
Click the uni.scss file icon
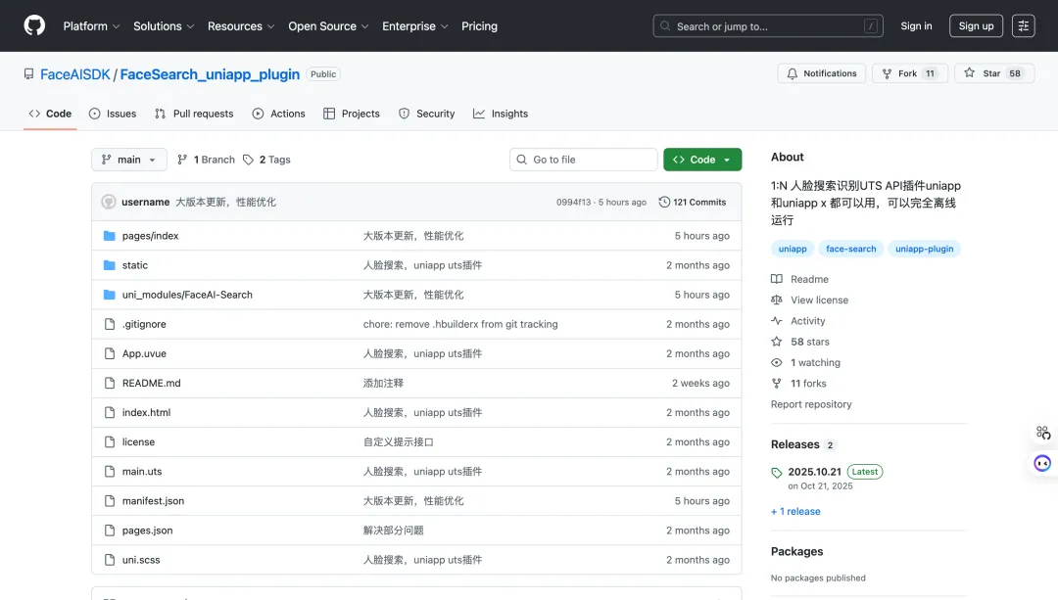click(110, 560)
